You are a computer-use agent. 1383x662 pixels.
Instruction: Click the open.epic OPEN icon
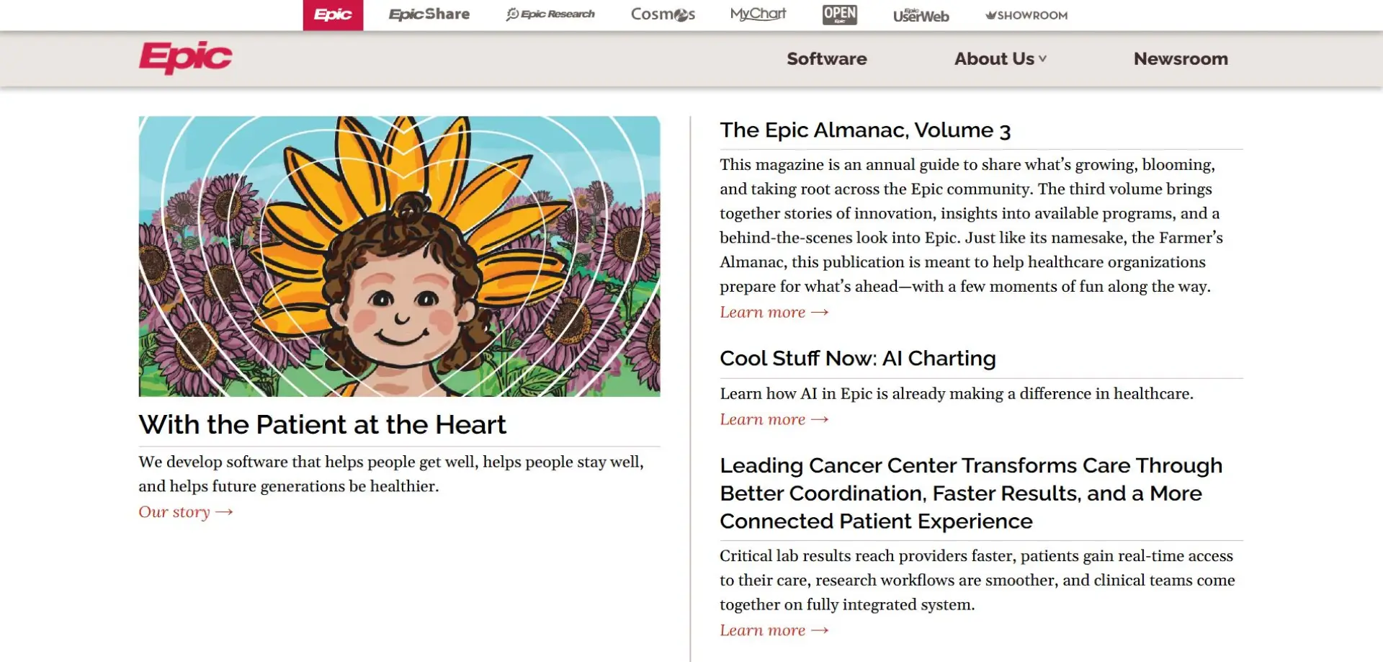(840, 14)
